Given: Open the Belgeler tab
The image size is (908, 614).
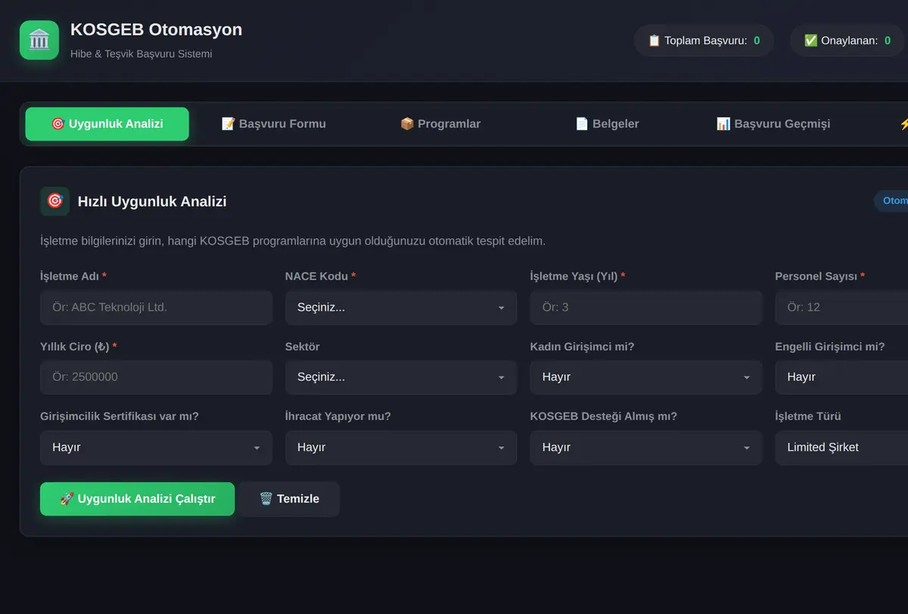Looking at the screenshot, I should (607, 124).
